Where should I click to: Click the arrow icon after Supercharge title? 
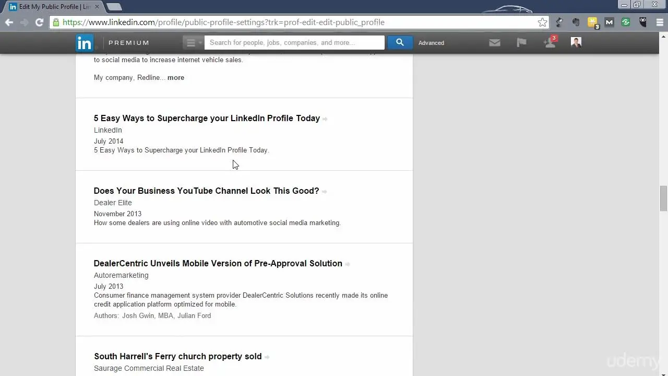point(325,119)
